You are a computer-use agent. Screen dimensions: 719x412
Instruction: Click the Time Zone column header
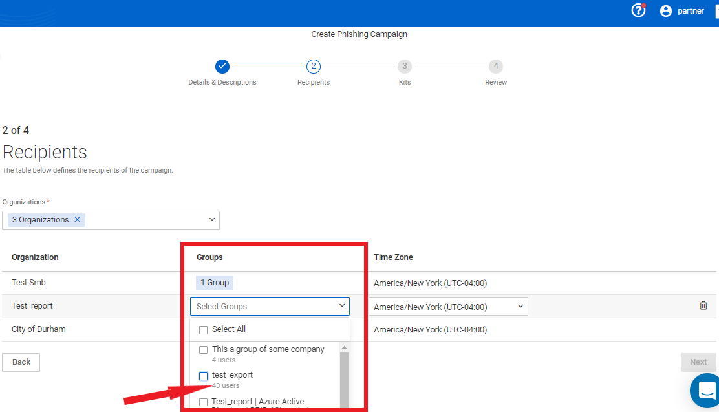point(393,257)
